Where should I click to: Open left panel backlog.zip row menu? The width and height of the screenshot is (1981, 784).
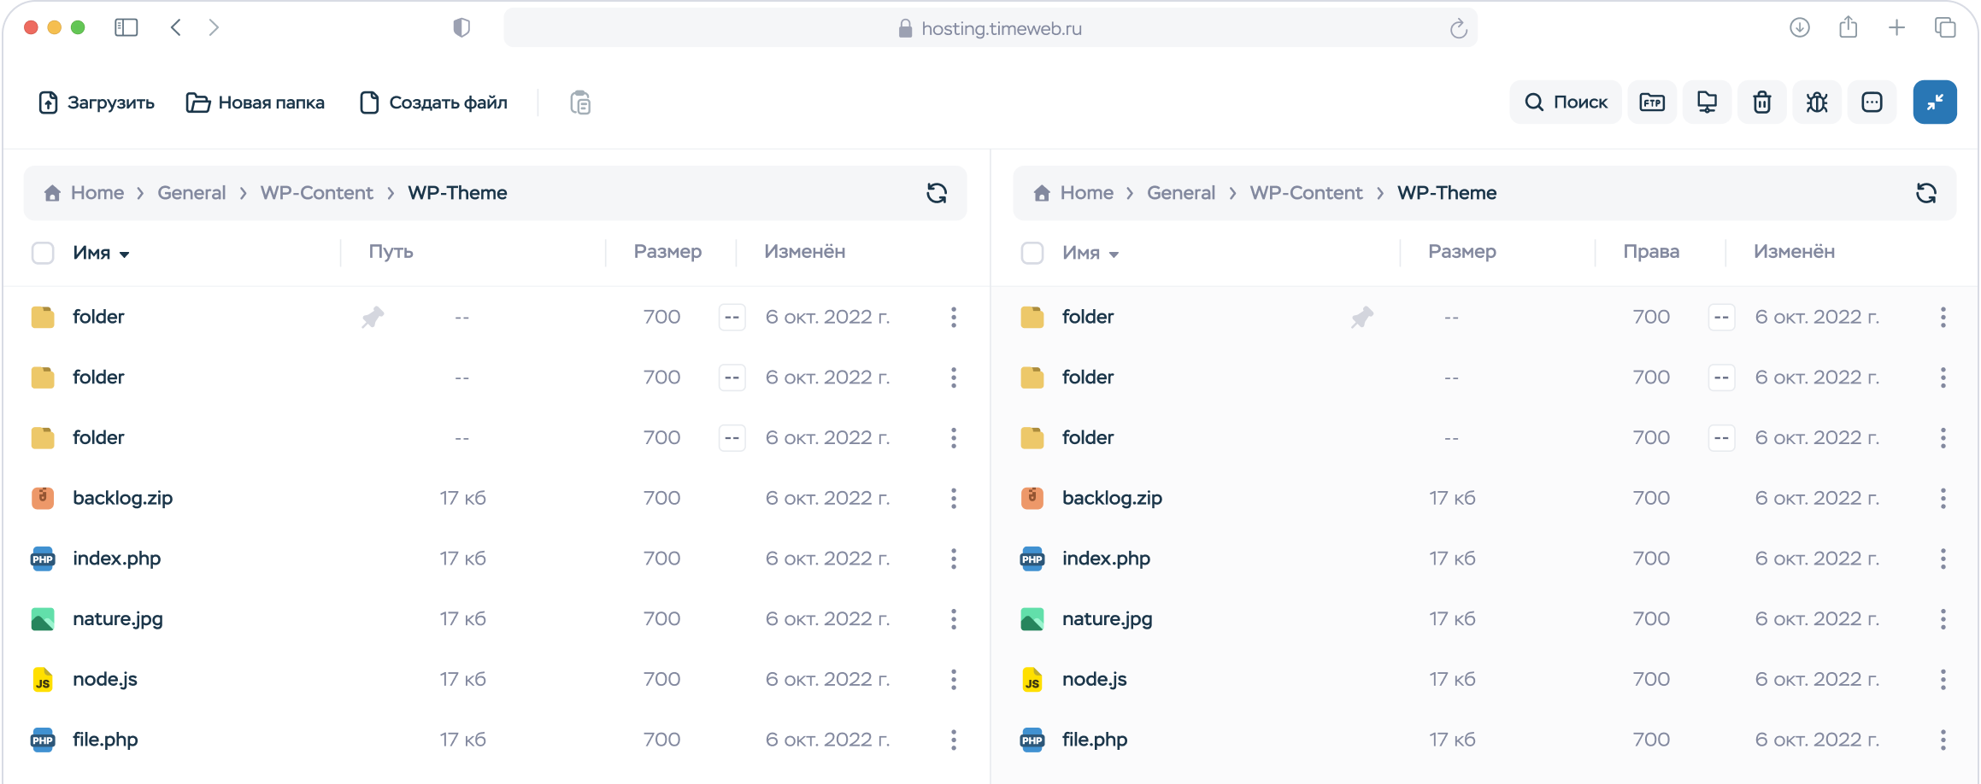(x=954, y=498)
